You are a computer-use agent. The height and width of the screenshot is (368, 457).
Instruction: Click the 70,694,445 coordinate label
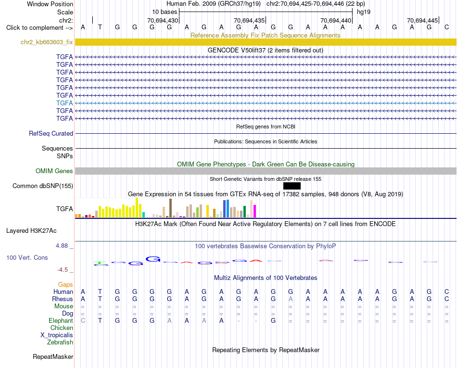coord(422,20)
